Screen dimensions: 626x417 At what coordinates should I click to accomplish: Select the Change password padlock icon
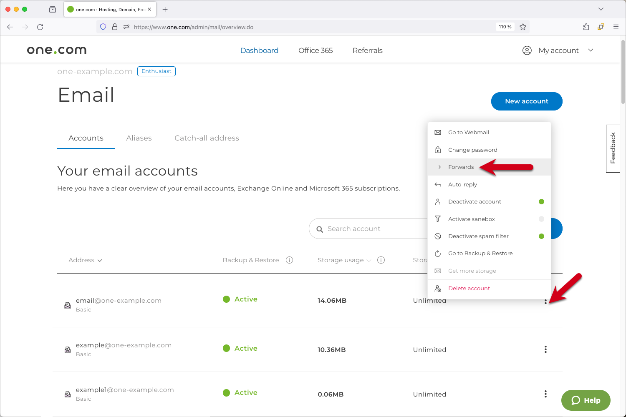437,150
